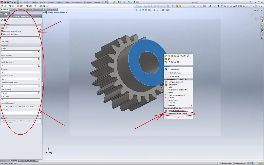Open the Toolbox menu
Image resolution: width=264 pixels, height=165 pixels.
(68, 2)
